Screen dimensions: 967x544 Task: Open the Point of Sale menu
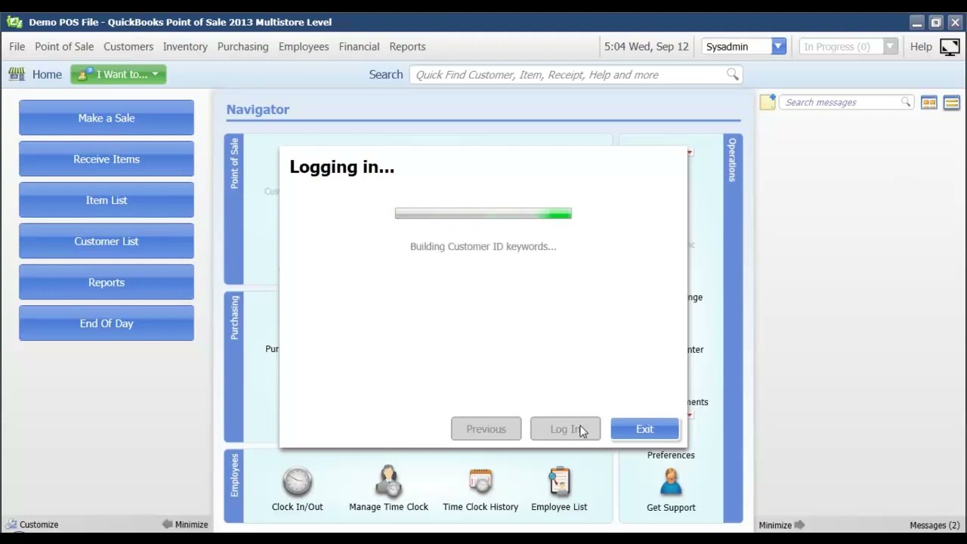click(64, 47)
